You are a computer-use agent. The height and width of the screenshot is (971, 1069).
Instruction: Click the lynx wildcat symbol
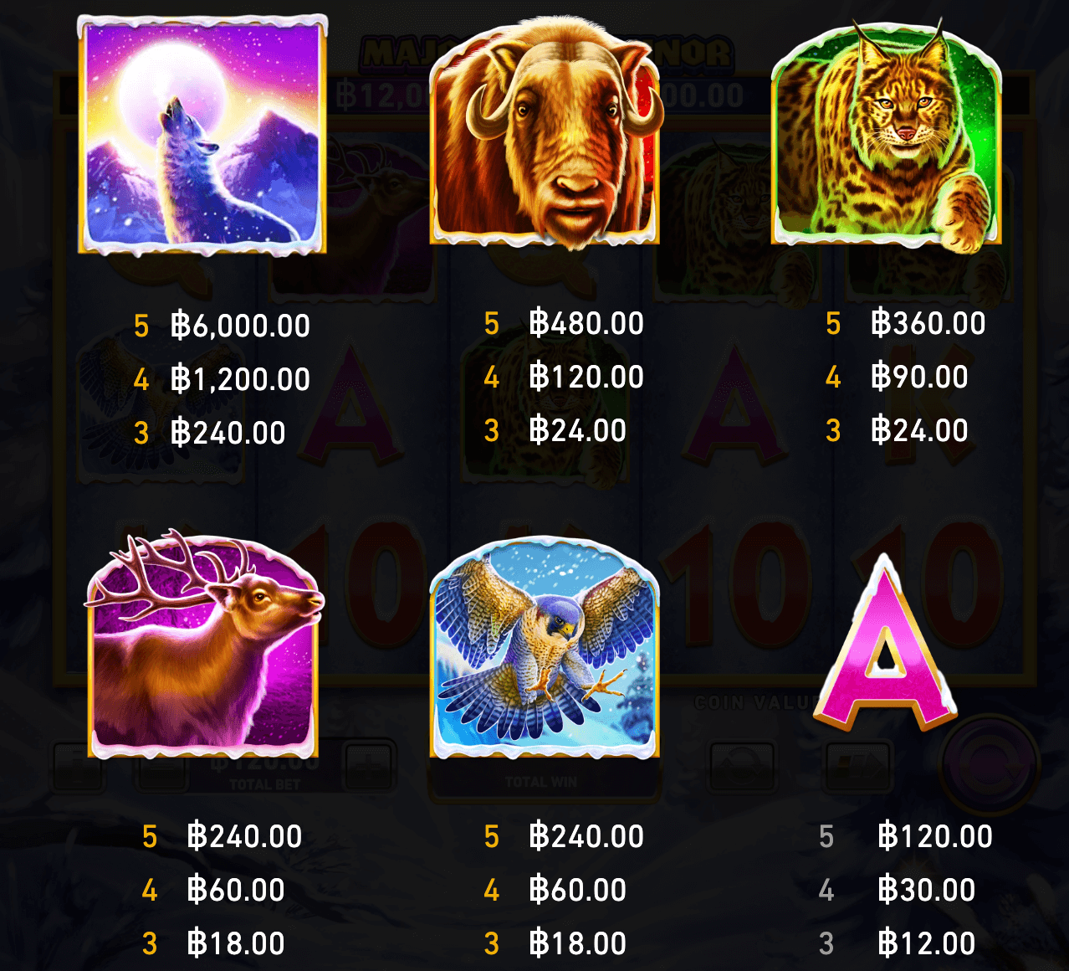coord(886,134)
